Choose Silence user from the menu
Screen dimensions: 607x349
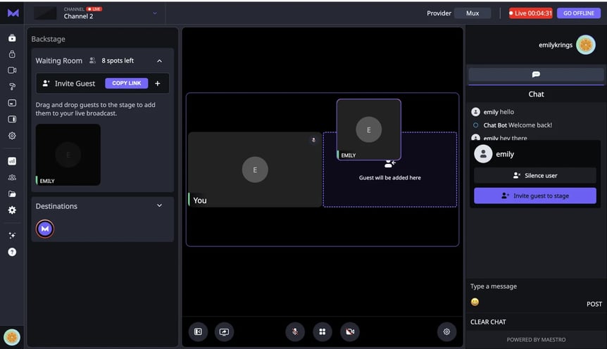[535, 175]
